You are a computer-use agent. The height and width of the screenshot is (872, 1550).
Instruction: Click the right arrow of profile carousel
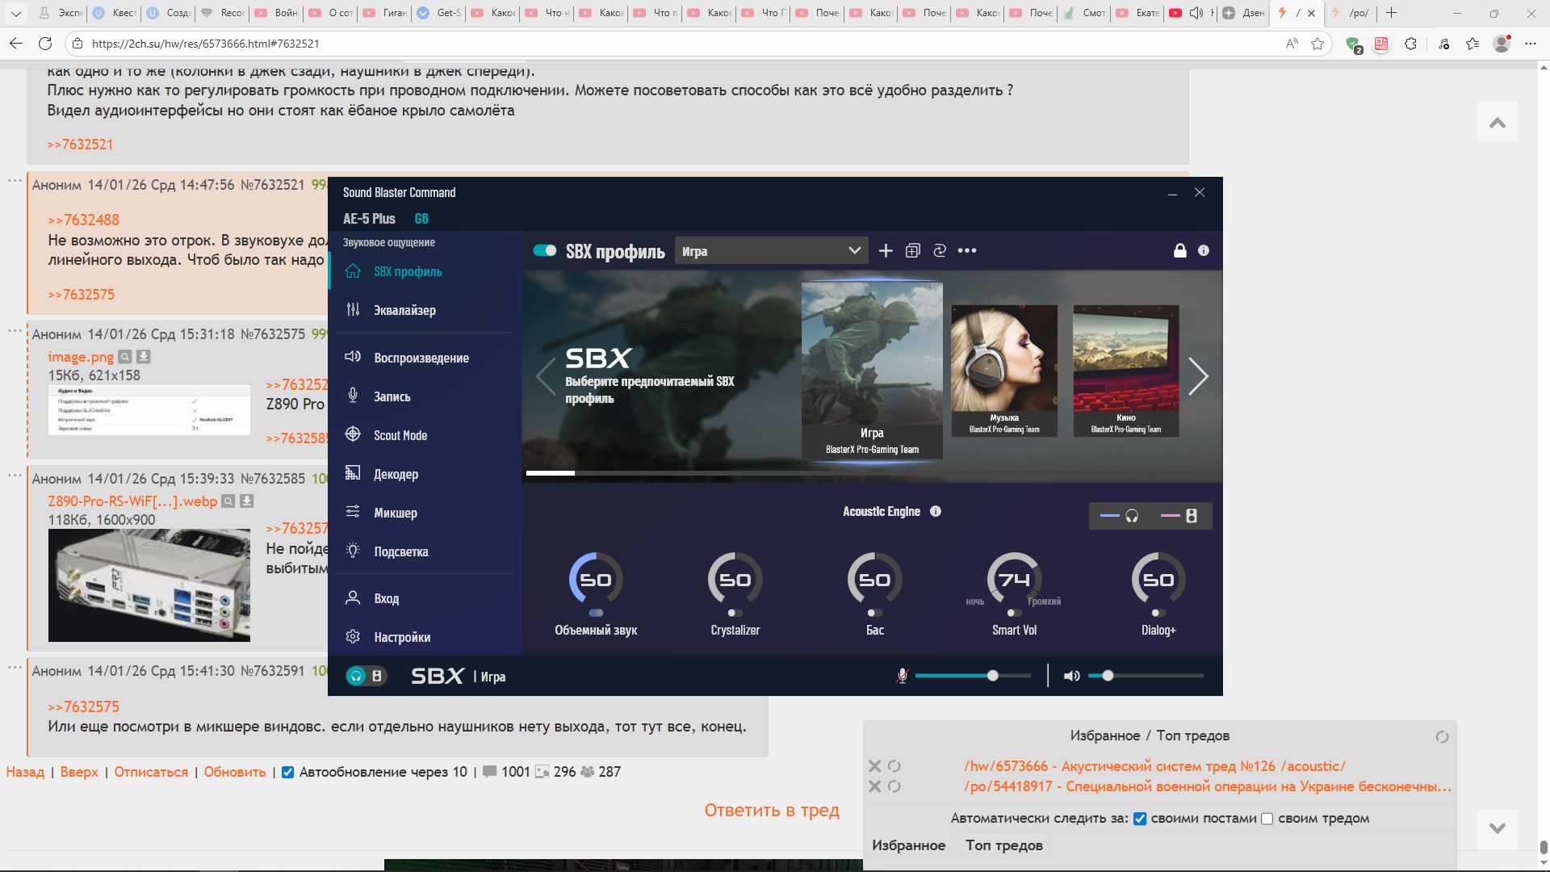click(x=1197, y=376)
